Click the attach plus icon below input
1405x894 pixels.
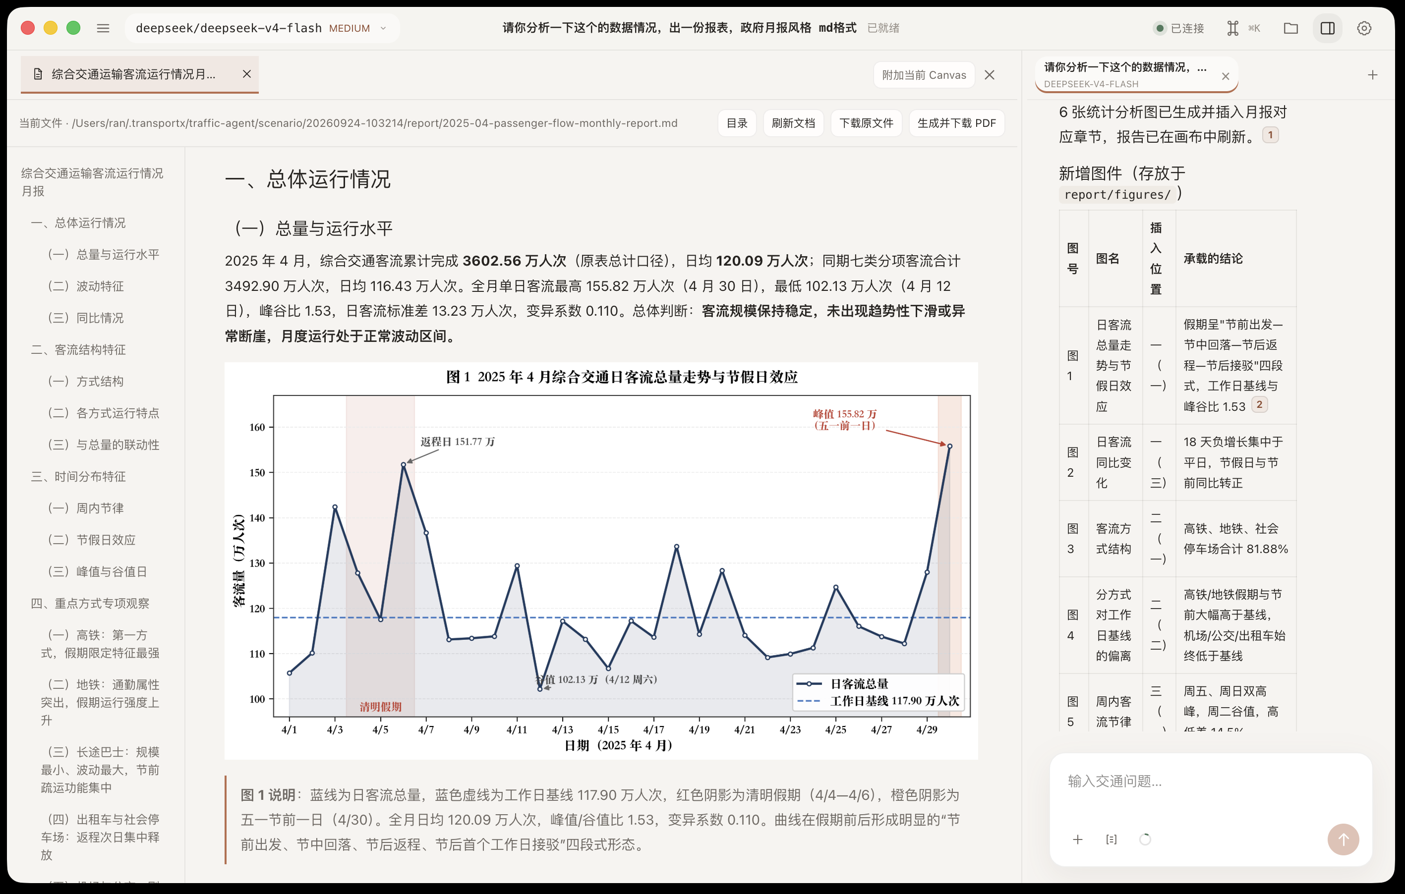coord(1078,839)
